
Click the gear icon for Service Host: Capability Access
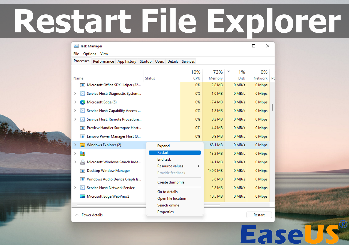tap(83, 111)
